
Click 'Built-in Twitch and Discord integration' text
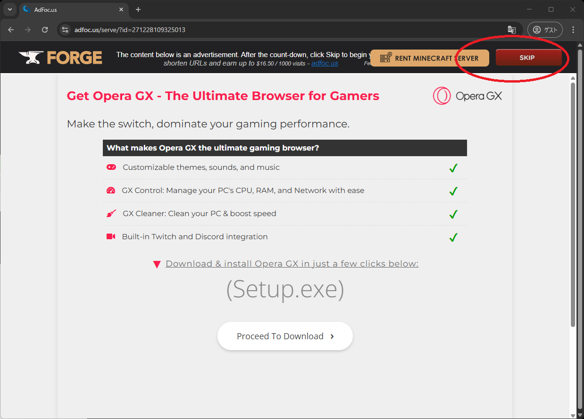click(195, 237)
